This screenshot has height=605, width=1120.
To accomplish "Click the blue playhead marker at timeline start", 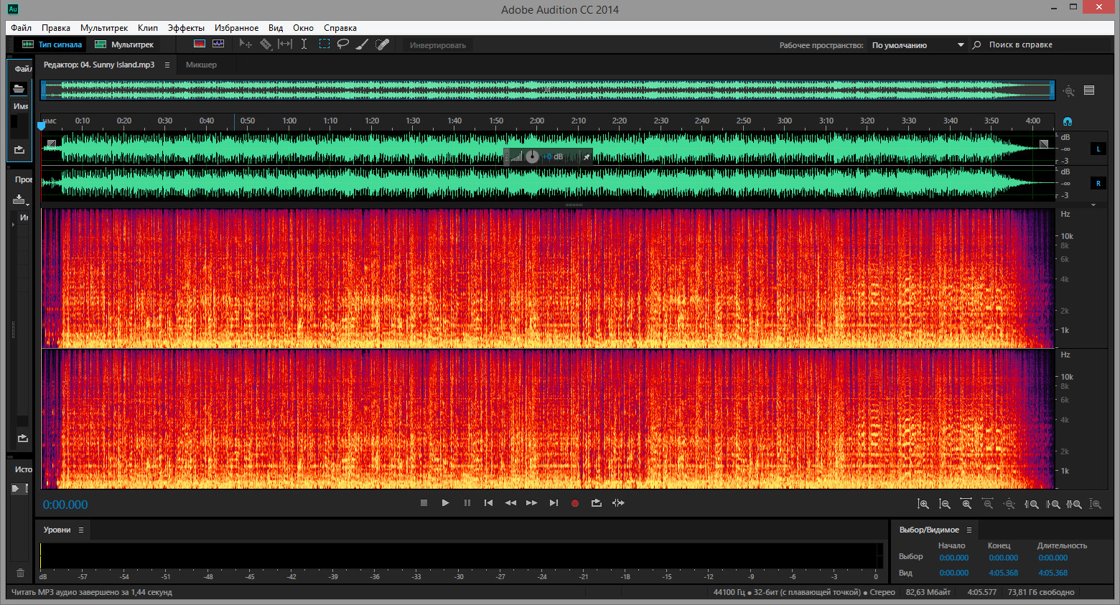I will click(x=42, y=126).
